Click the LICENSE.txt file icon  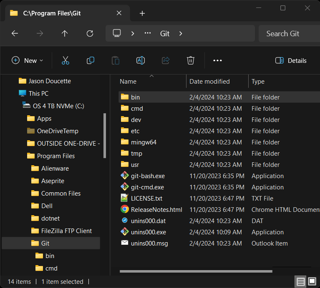(x=124, y=198)
